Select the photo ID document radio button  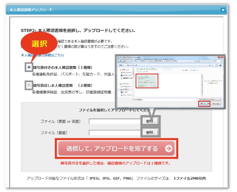[x=29, y=67]
